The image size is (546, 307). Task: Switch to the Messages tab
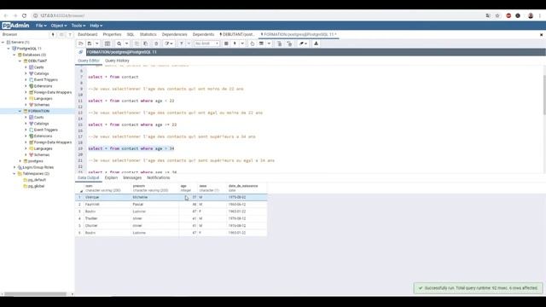point(132,177)
